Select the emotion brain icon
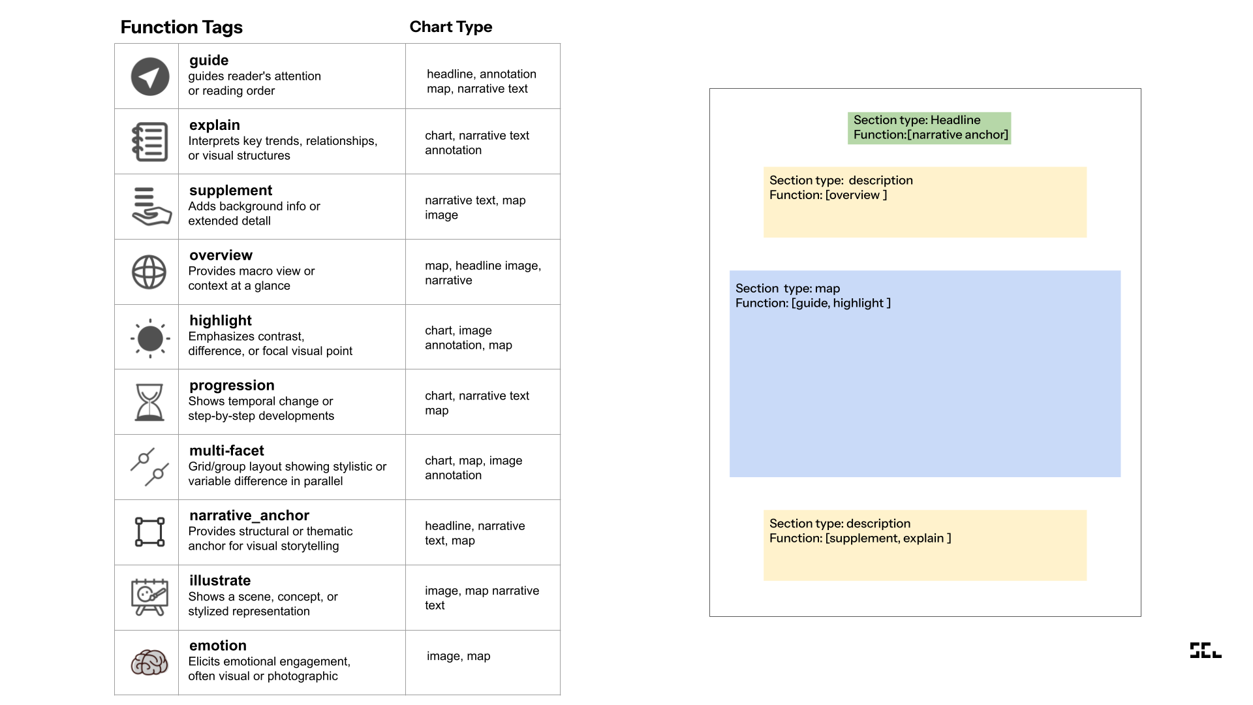1253x705 pixels. 149,663
